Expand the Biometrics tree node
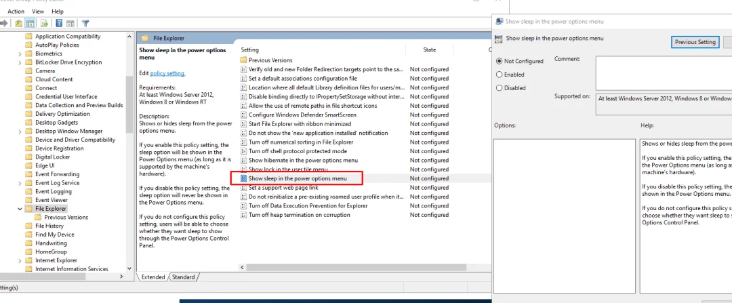The width and height of the screenshot is (732, 303). pos(20,54)
